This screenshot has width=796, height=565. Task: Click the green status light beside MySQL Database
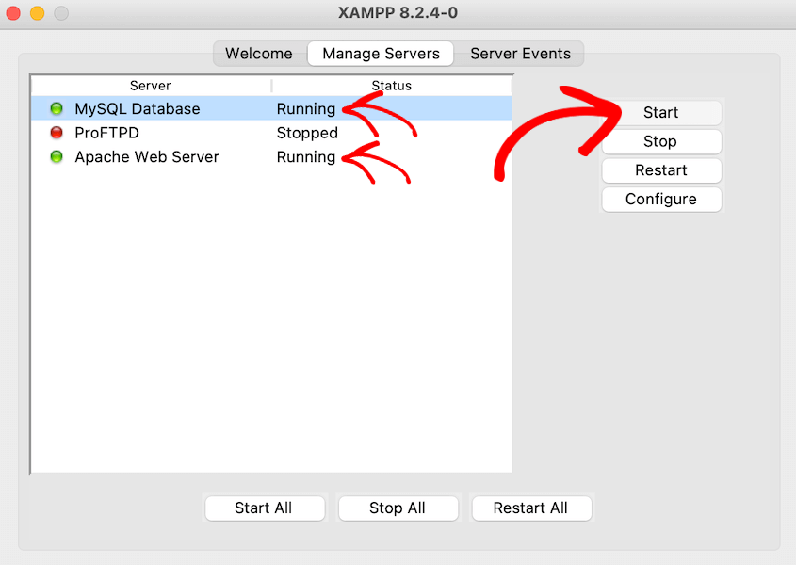pyautogui.click(x=58, y=108)
